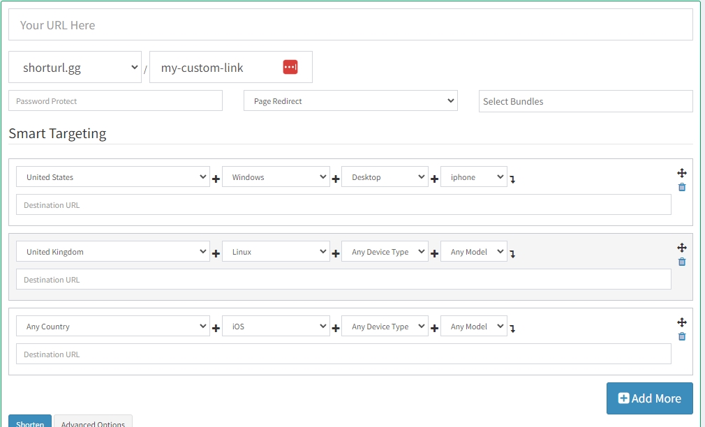Open the Windows operating system dropdown
Viewport: 705px width, 427px height.
click(x=276, y=177)
